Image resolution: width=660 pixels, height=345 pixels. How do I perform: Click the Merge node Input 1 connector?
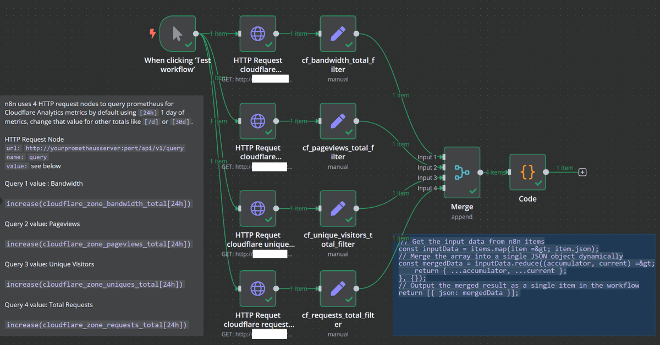point(443,157)
